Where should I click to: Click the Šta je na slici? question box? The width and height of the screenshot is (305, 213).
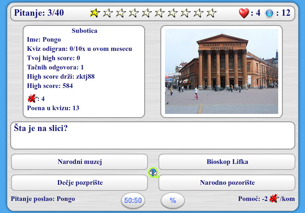[152, 135]
